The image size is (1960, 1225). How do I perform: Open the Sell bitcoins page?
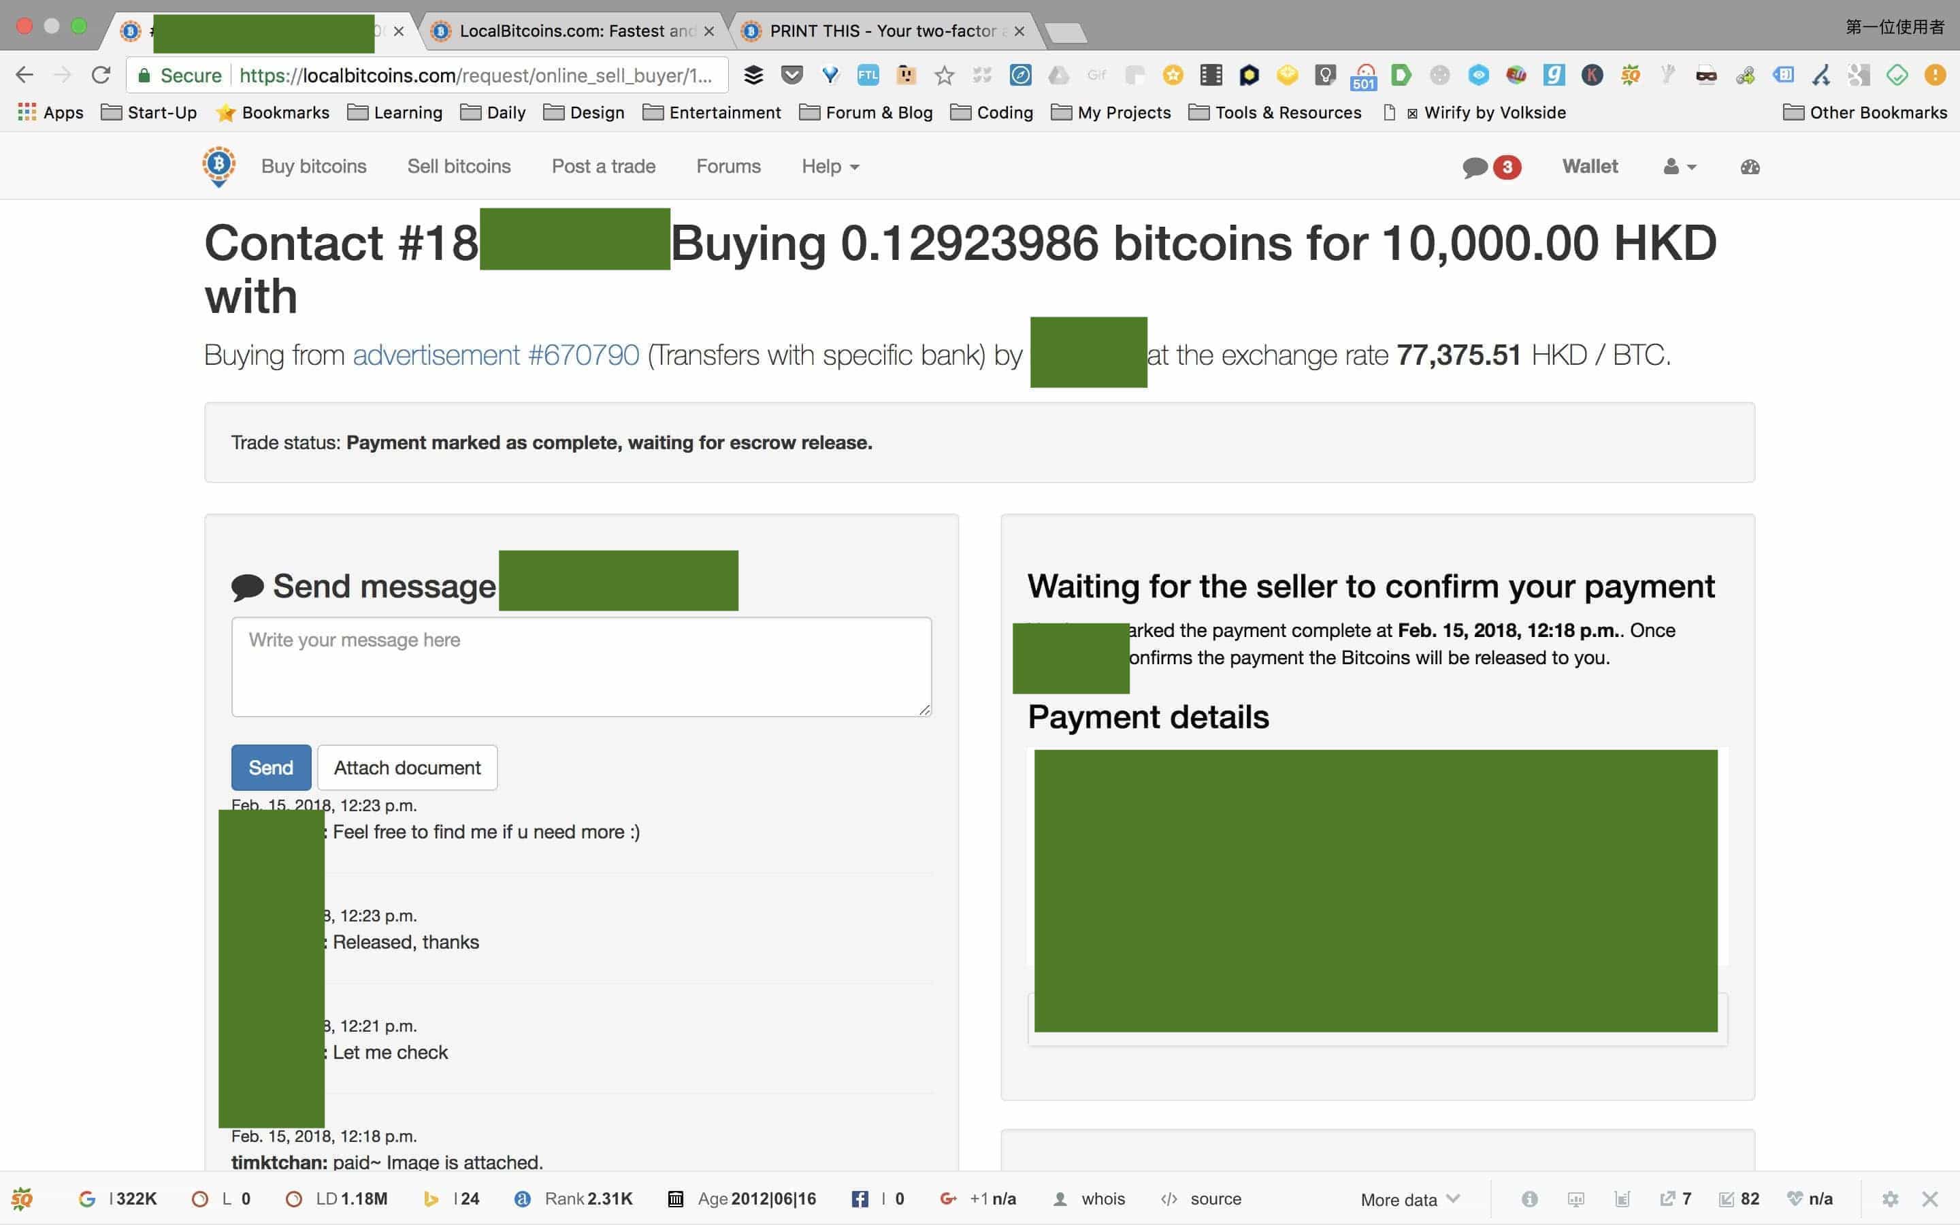[459, 167]
